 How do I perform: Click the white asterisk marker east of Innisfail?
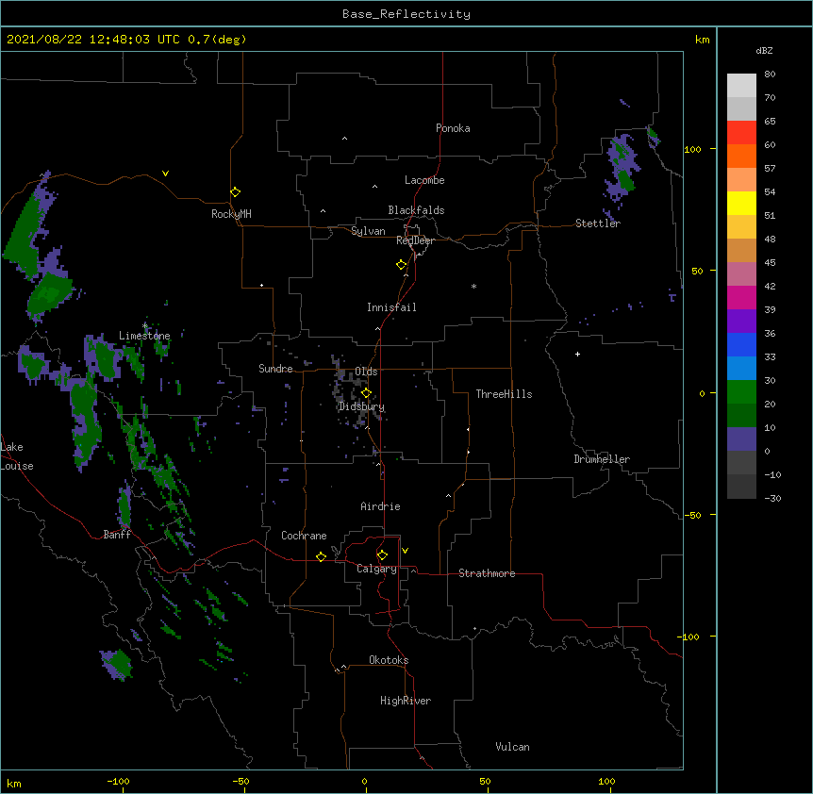pos(473,286)
